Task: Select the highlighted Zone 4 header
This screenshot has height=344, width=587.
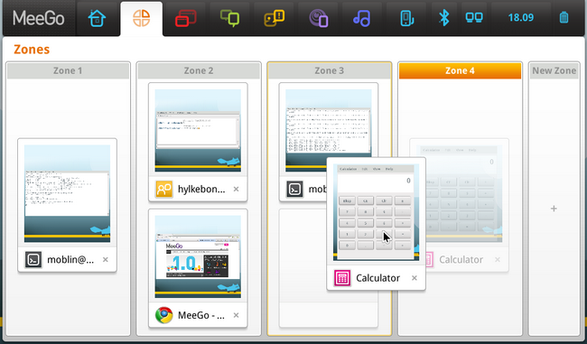Action: coord(460,70)
